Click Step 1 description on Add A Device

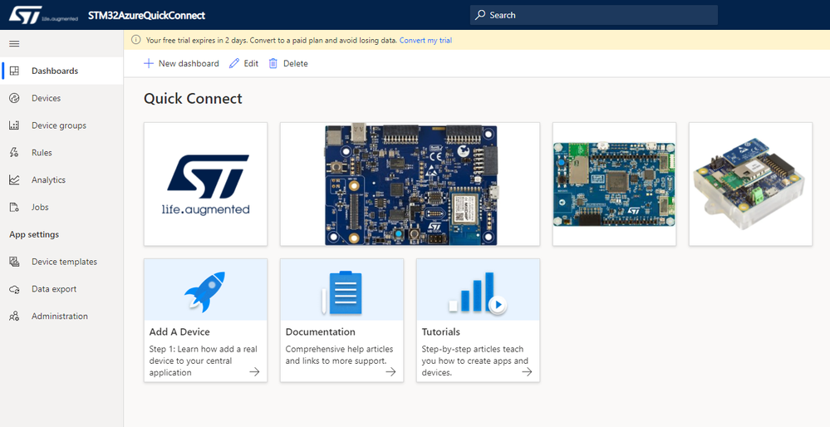coord(203,361)
